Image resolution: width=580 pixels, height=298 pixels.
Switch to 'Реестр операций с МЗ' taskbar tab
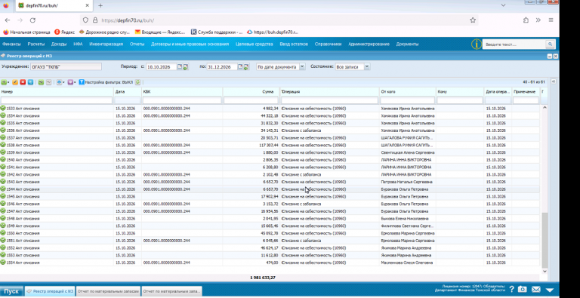pos(50,291)
